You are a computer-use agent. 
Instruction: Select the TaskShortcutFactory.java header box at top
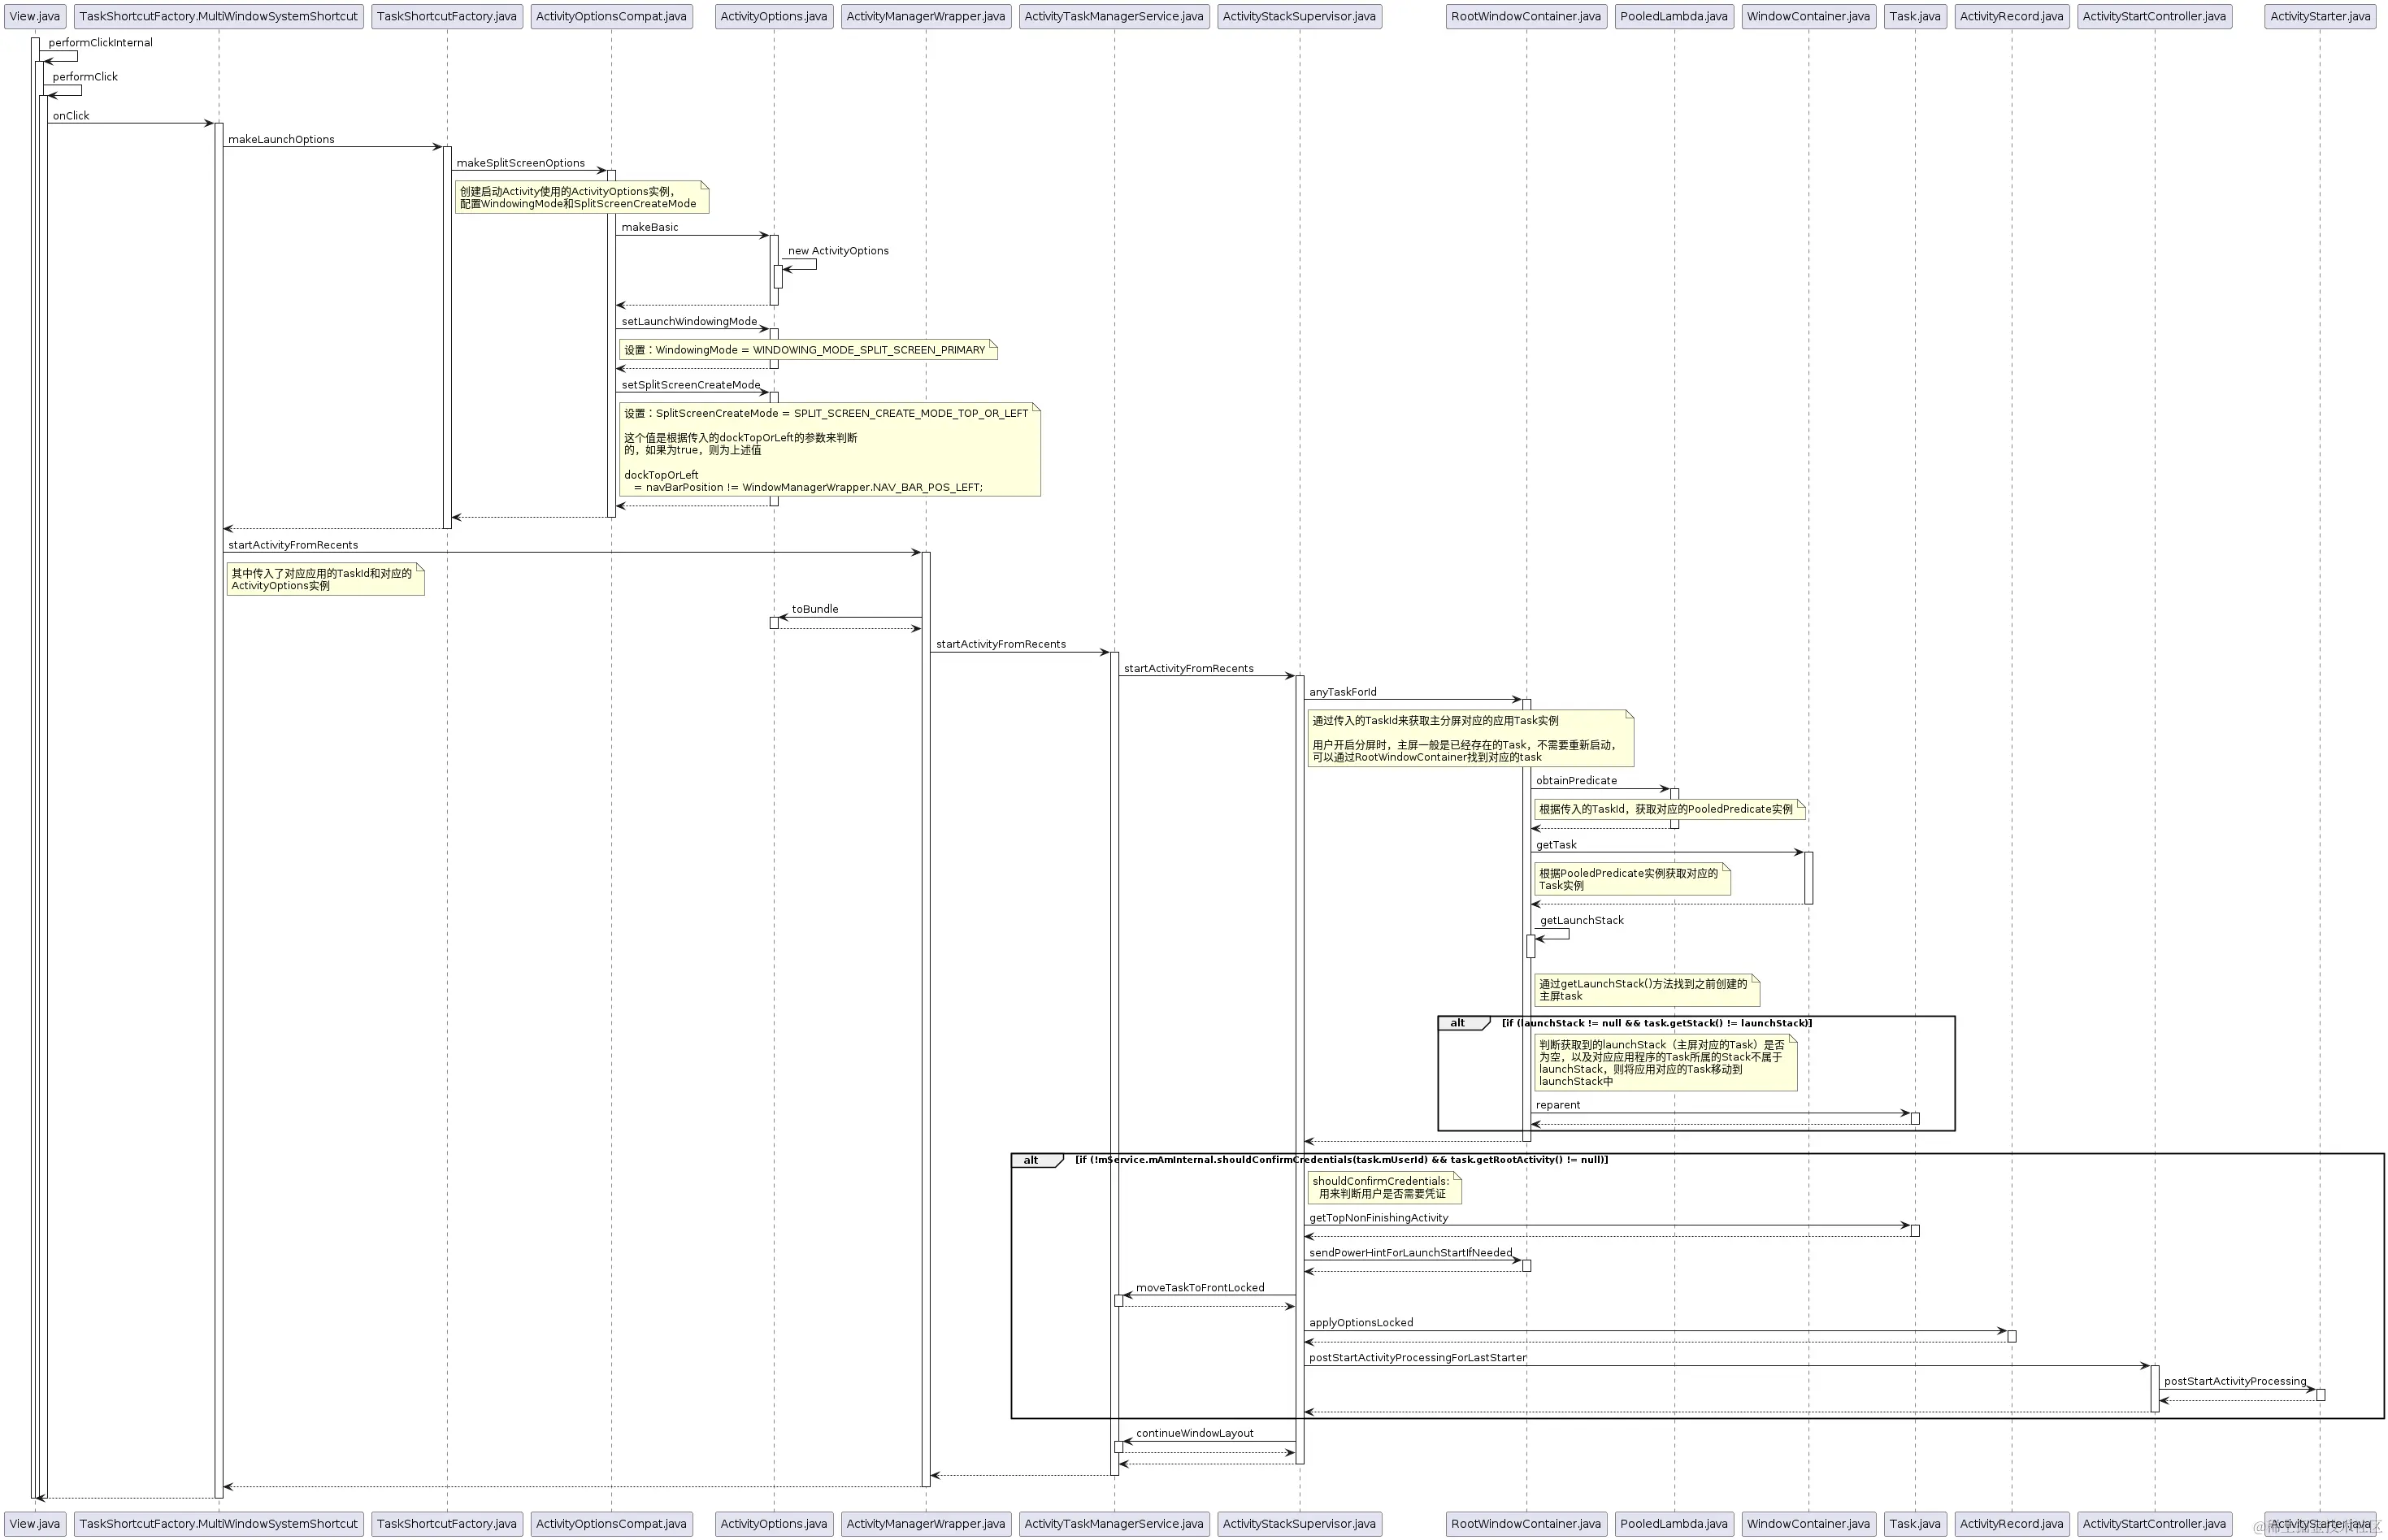pyautogui.click(x=446, y=16)
